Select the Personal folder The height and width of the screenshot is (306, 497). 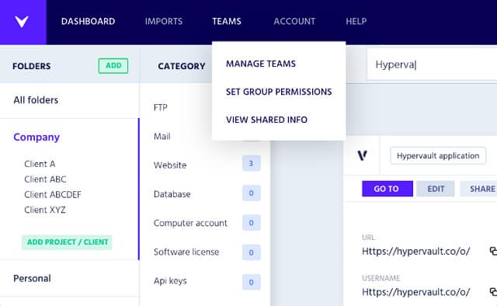point(32,278)
